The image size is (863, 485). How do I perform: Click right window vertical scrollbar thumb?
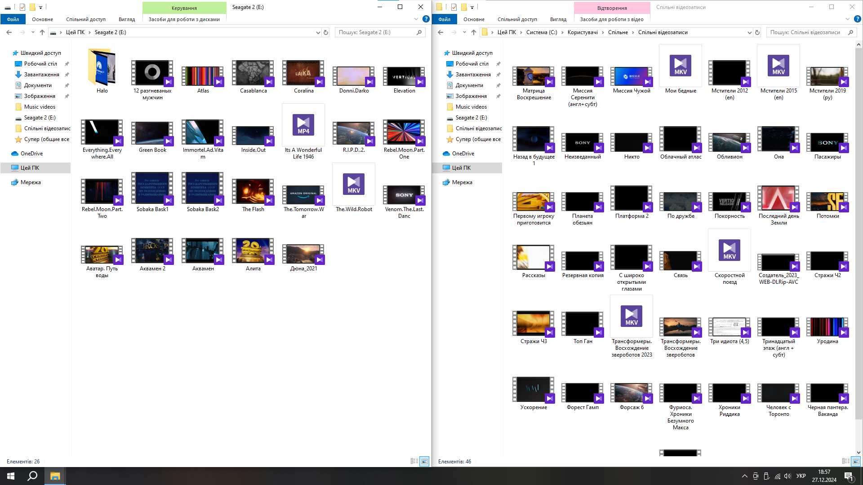tap(859, 234)
